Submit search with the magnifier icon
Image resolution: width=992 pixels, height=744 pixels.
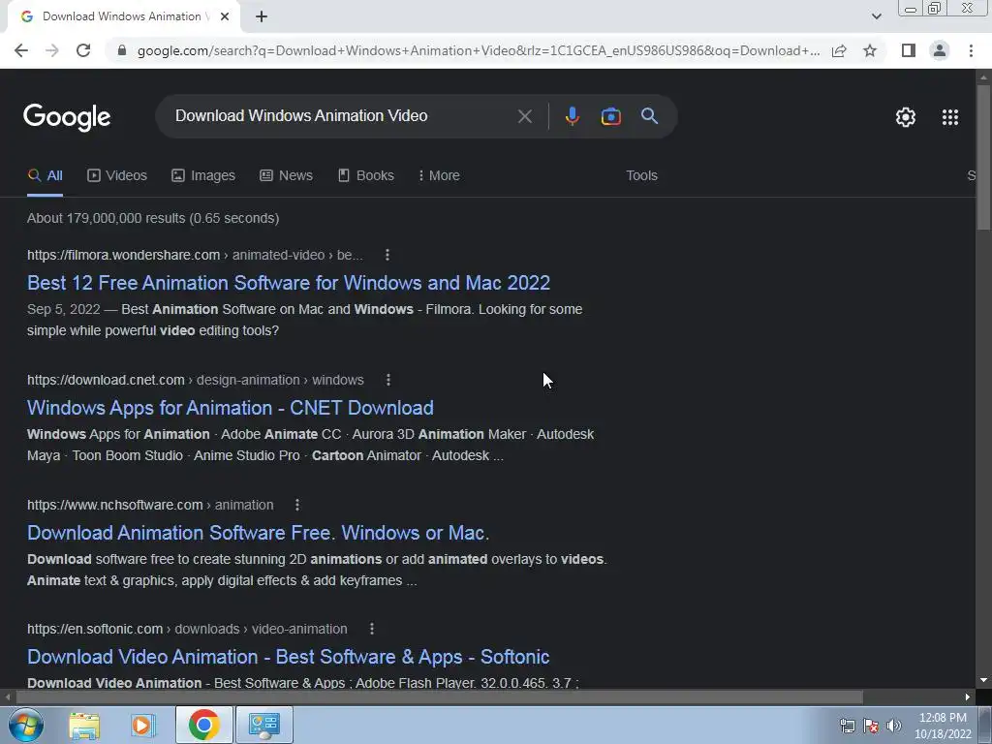coord(650,116)
